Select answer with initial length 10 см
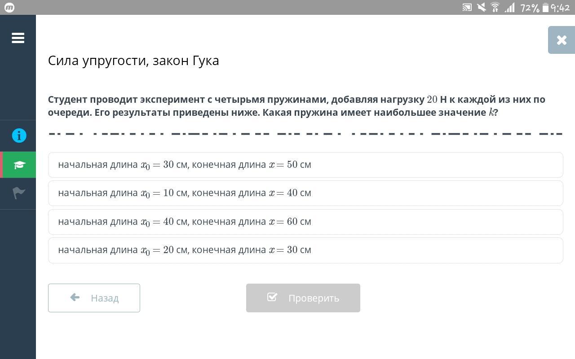This screenshot has width=575, height=359. tap(305, 193)
